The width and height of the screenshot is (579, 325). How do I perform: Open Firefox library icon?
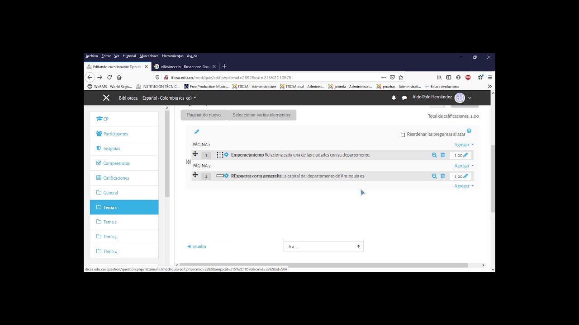point(439,77)
